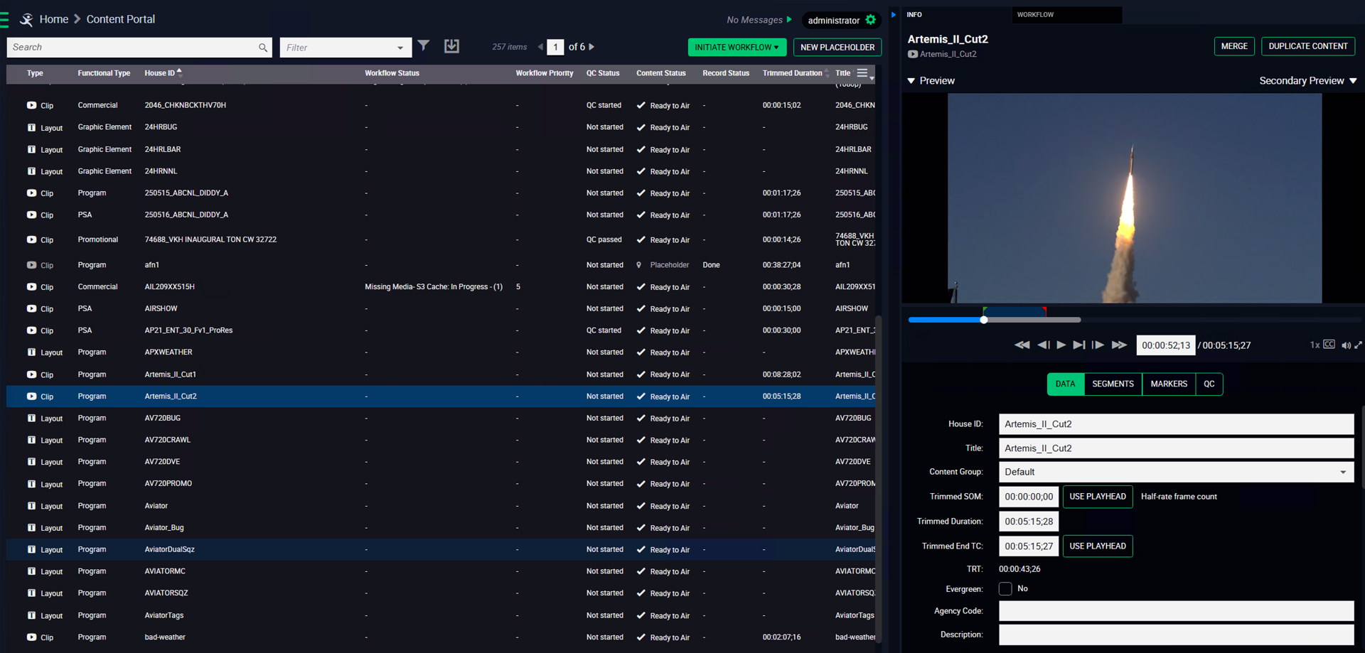Viewport: 1365px width, 653px height.
Task: Click the Agency Code input field
Action: [x=1176, y=611]
